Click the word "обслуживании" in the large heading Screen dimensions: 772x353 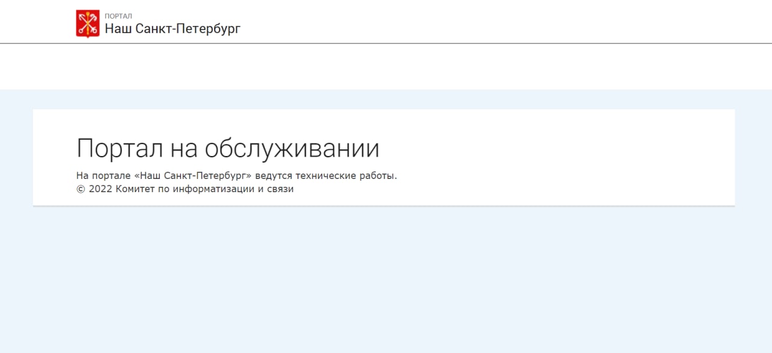(292, 149)
